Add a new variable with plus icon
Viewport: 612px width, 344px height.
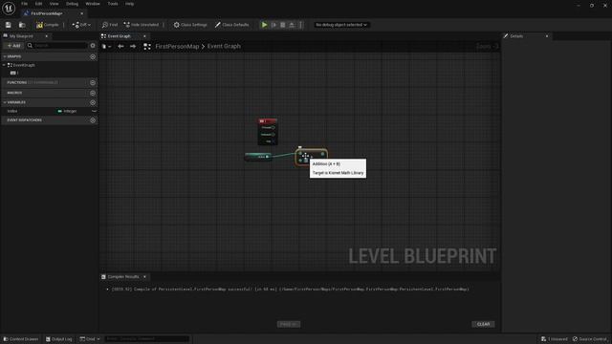[x=93, y=102]
